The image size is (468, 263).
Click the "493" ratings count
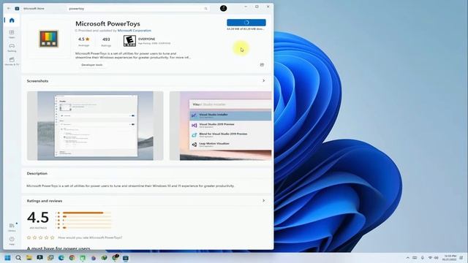click(x=106, y=39)
